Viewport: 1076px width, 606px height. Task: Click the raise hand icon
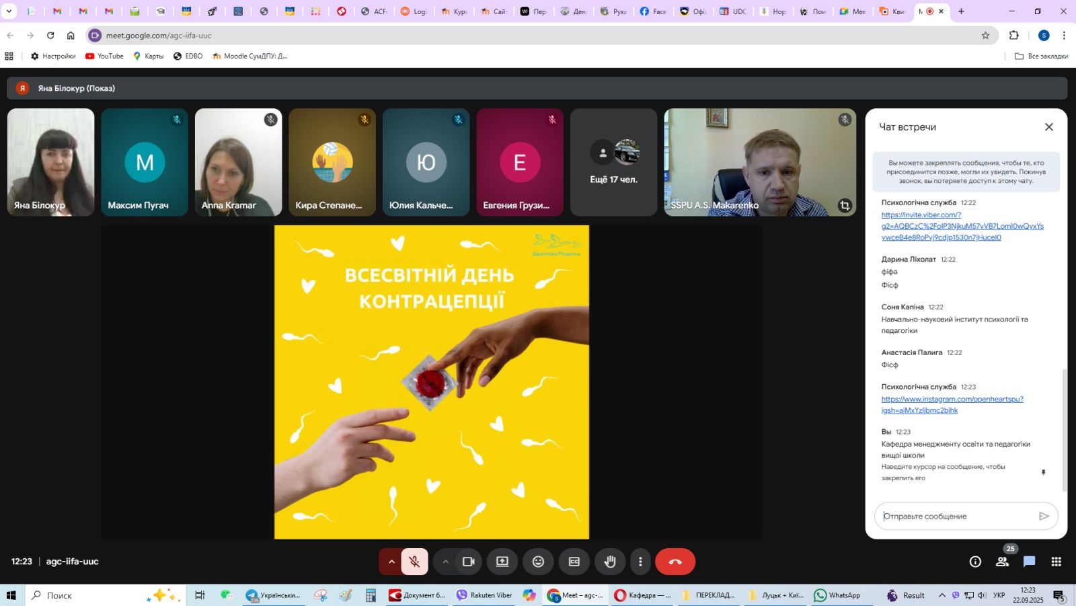[610, 562]
